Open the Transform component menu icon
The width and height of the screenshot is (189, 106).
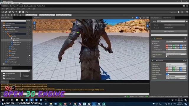pos(185,38)
